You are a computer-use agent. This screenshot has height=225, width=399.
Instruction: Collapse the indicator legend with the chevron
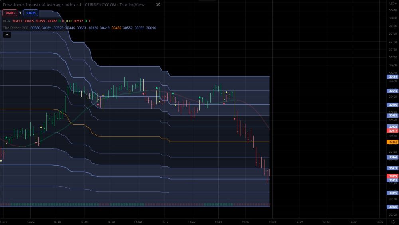pyautogui.click(x=7, y=35)
